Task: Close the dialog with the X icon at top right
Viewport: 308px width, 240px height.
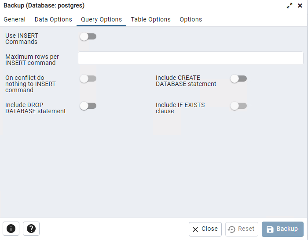Action: [300, 6]
